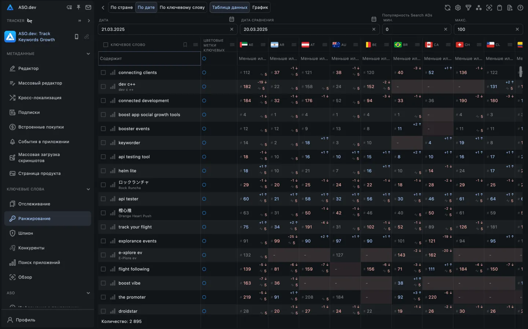Collapse the Ключевые слова sidebar section
The width and height of the screenshot is (528, 329).
click(88, 189)
